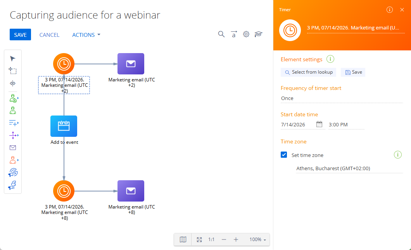Click the 3:00 PM time field
Image resolution: width=411 pixels, height=250 pixels.
(x=346, y=125)
